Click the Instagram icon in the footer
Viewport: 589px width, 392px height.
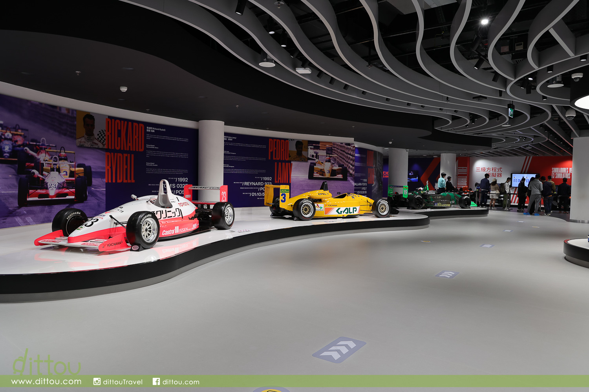click(97, 381)
